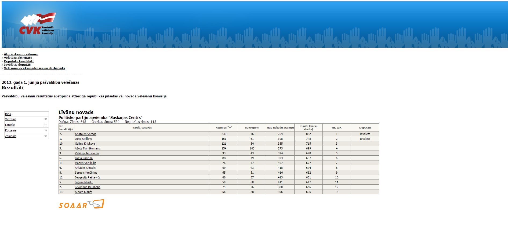This screenshot has width=508, height=249.
Task: Open candidate Anatolijs Sproģe's profile
Action: (85, 134)
